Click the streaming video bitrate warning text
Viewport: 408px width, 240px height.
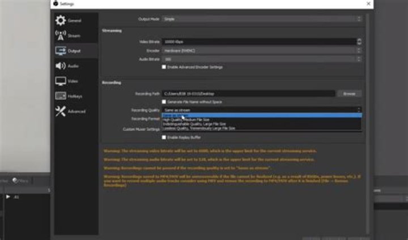coord(210,151)
